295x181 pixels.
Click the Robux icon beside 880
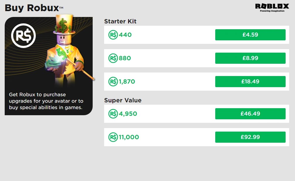point(113,58)
